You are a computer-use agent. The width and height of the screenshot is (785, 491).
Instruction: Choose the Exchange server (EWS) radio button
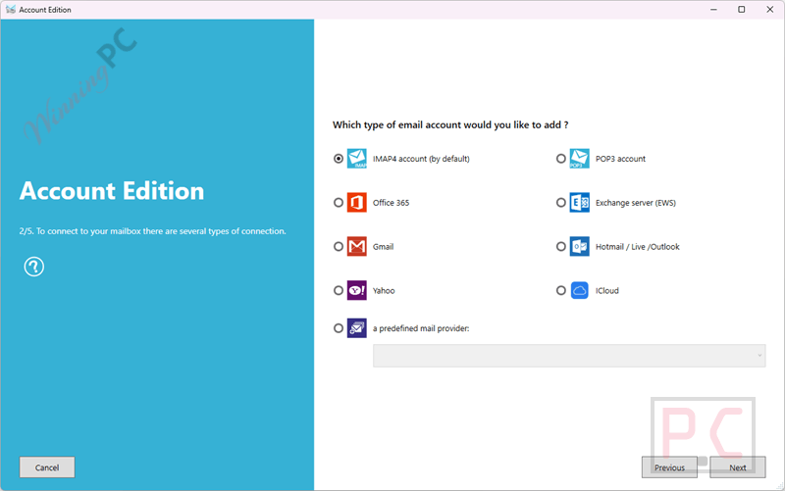tap(560, 203)
